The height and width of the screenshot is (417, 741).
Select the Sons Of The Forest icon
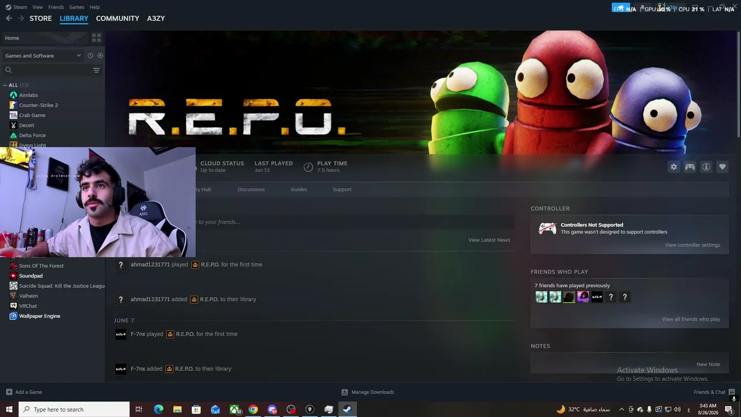click(x=13, y=266)
